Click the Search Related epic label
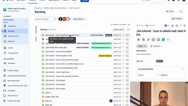Screen dimensions: 188x106 click(x=105, y=56)
